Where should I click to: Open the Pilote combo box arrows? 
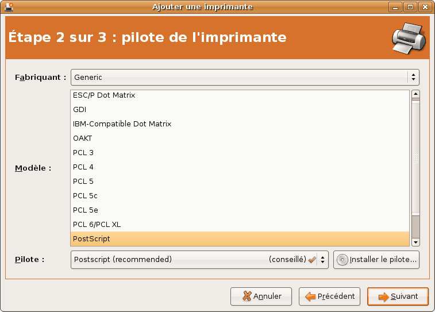(322, 260)
